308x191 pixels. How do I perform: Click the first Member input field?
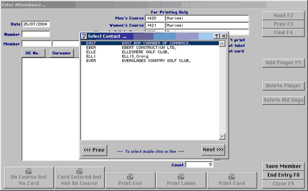coord(37,43)
